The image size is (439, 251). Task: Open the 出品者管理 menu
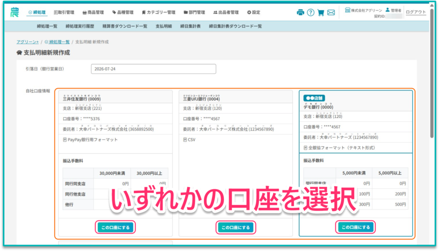pos(226,12)
